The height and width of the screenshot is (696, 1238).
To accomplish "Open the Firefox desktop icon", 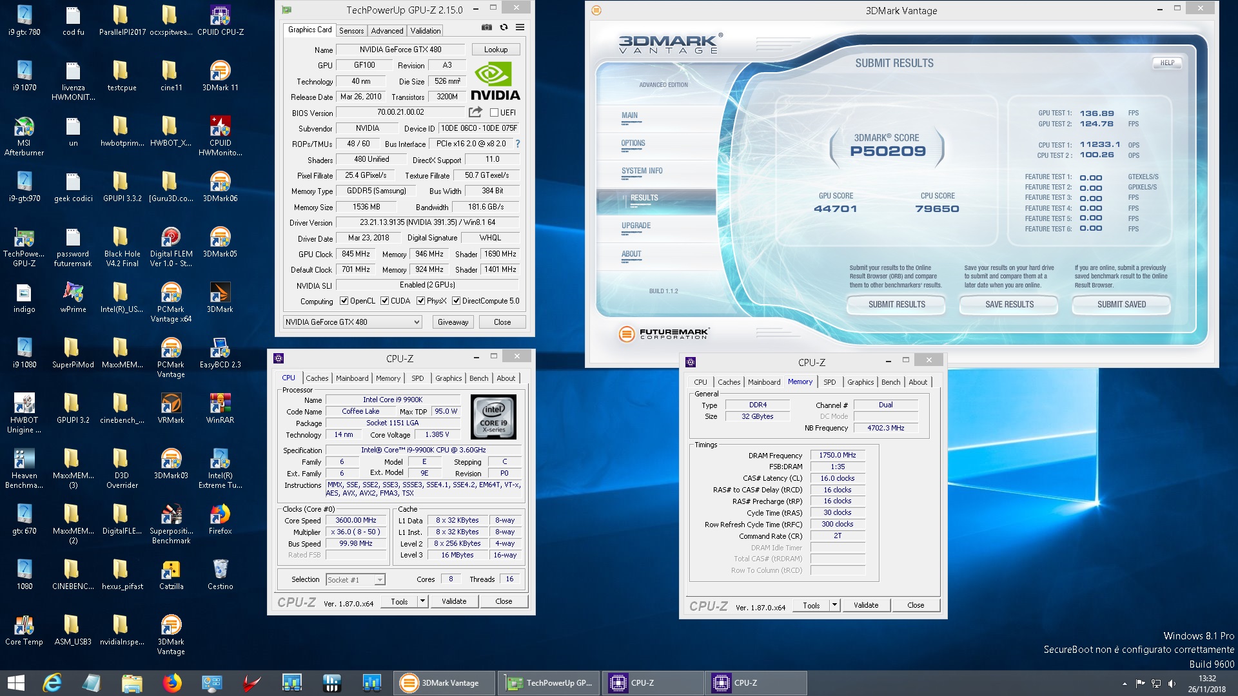I will [x=220, y=519].
